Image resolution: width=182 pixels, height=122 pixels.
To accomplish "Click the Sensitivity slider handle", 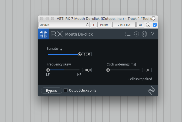I will point(80,54).
